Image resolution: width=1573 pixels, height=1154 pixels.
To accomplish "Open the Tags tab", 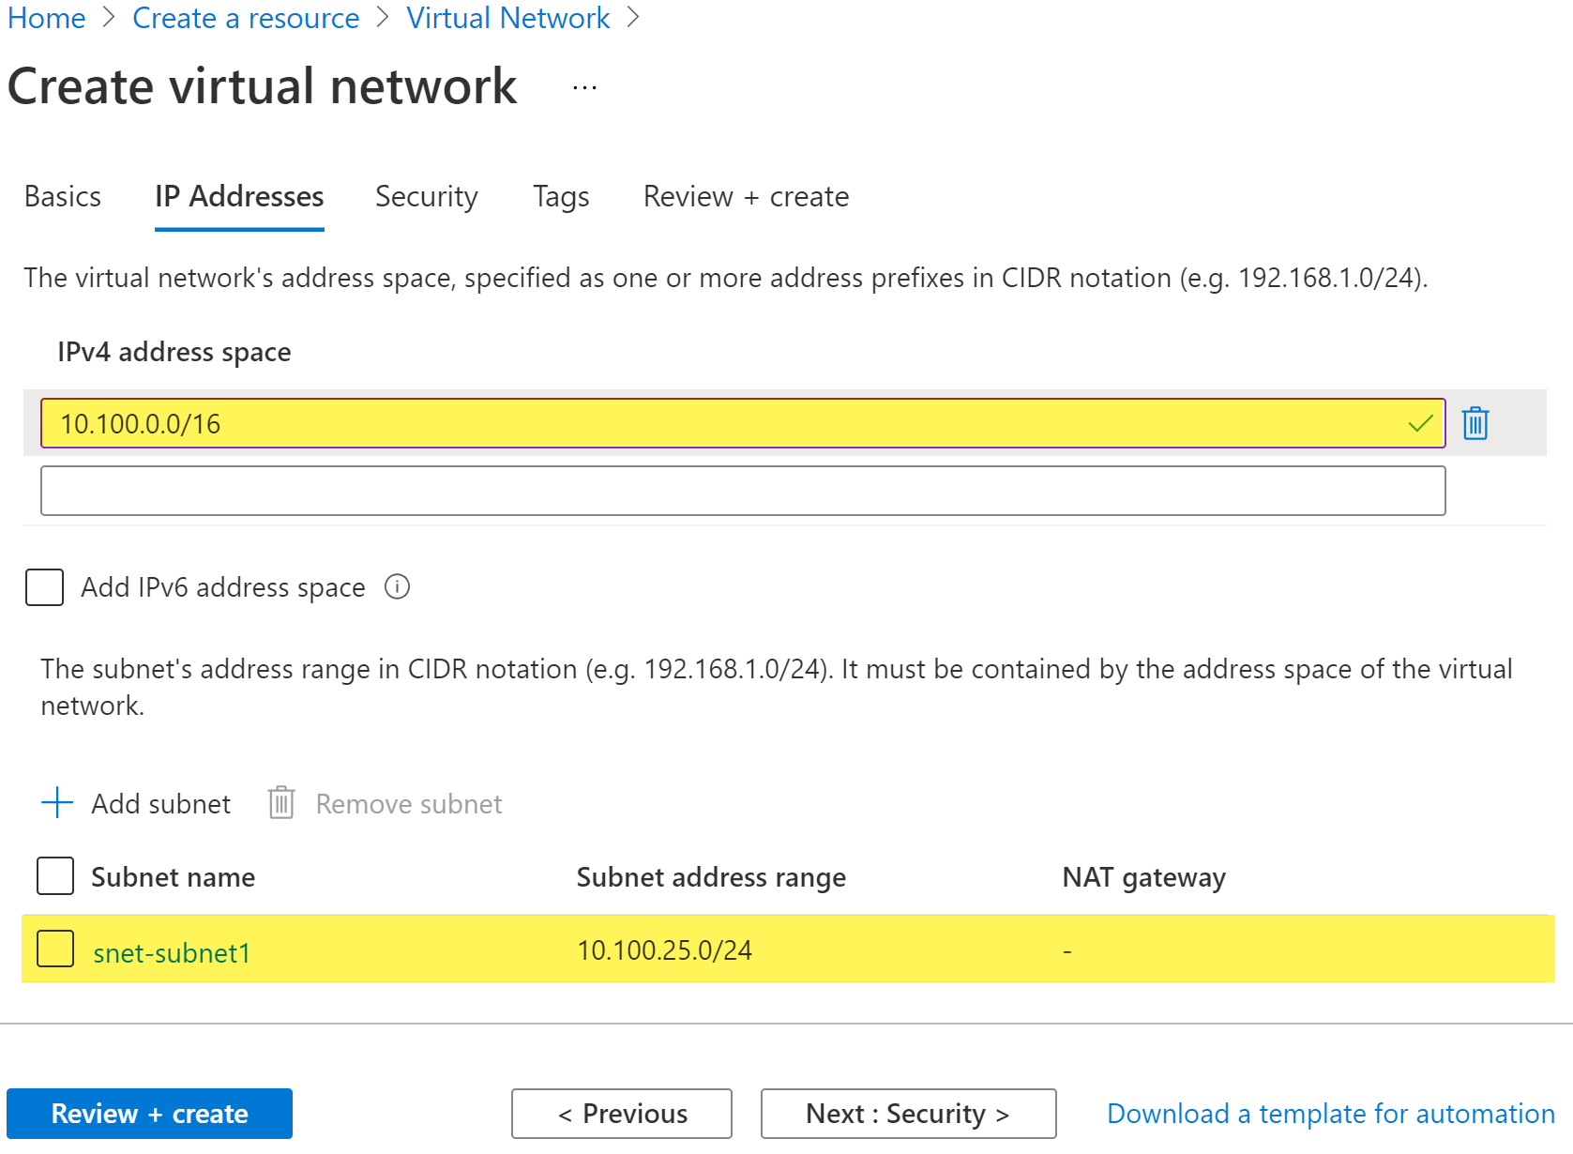I will (561, 197).
